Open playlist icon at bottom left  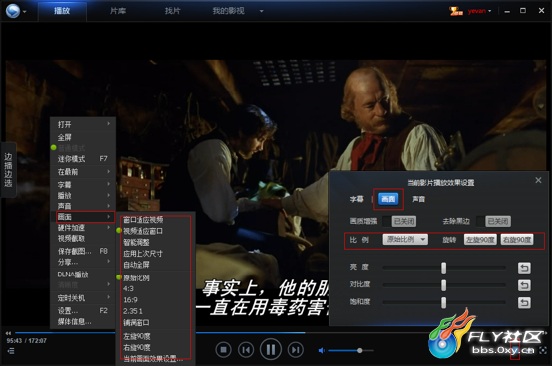[11, 350]
